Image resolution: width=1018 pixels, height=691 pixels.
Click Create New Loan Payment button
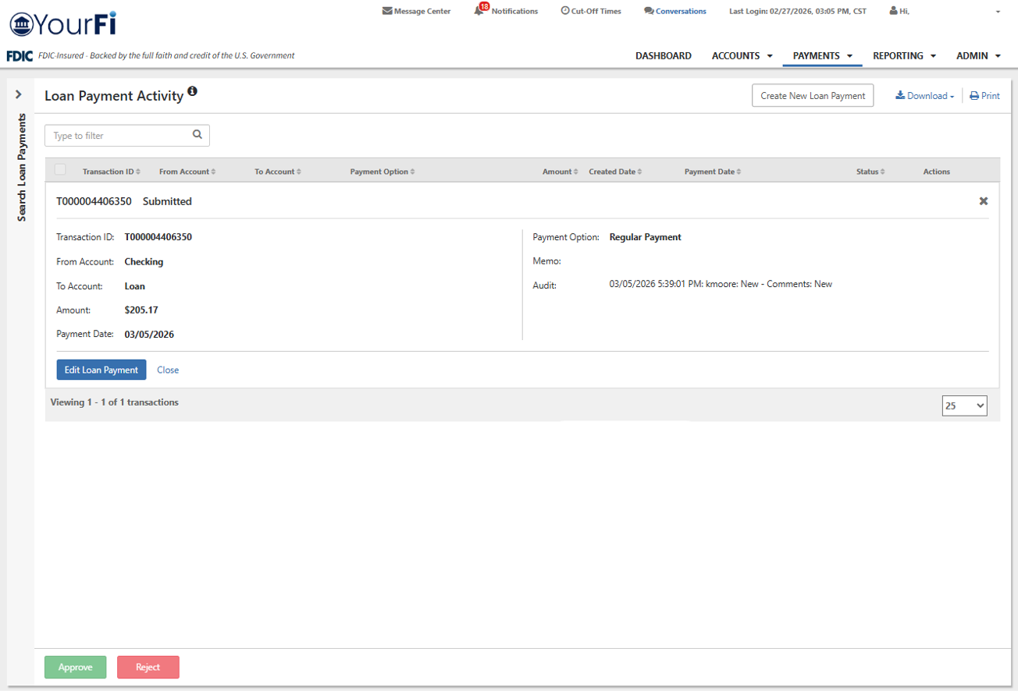[813, 96]
